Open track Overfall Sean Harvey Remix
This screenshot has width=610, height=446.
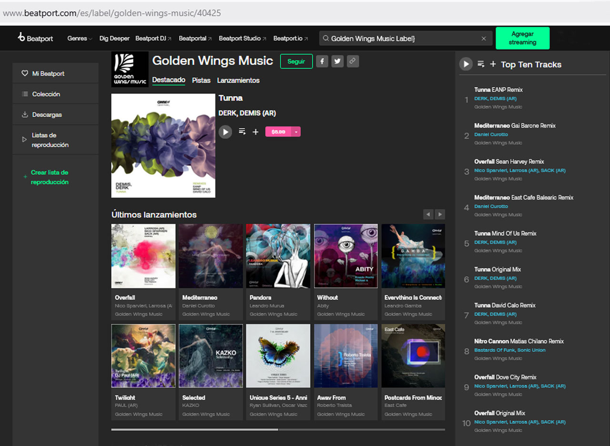pyautogui.click(x=509, y=162)
